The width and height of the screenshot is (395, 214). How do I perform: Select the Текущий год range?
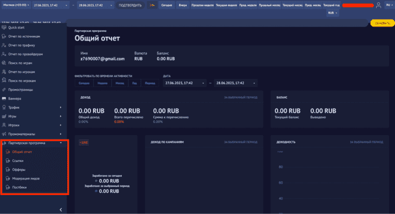(x=331, y=5)
